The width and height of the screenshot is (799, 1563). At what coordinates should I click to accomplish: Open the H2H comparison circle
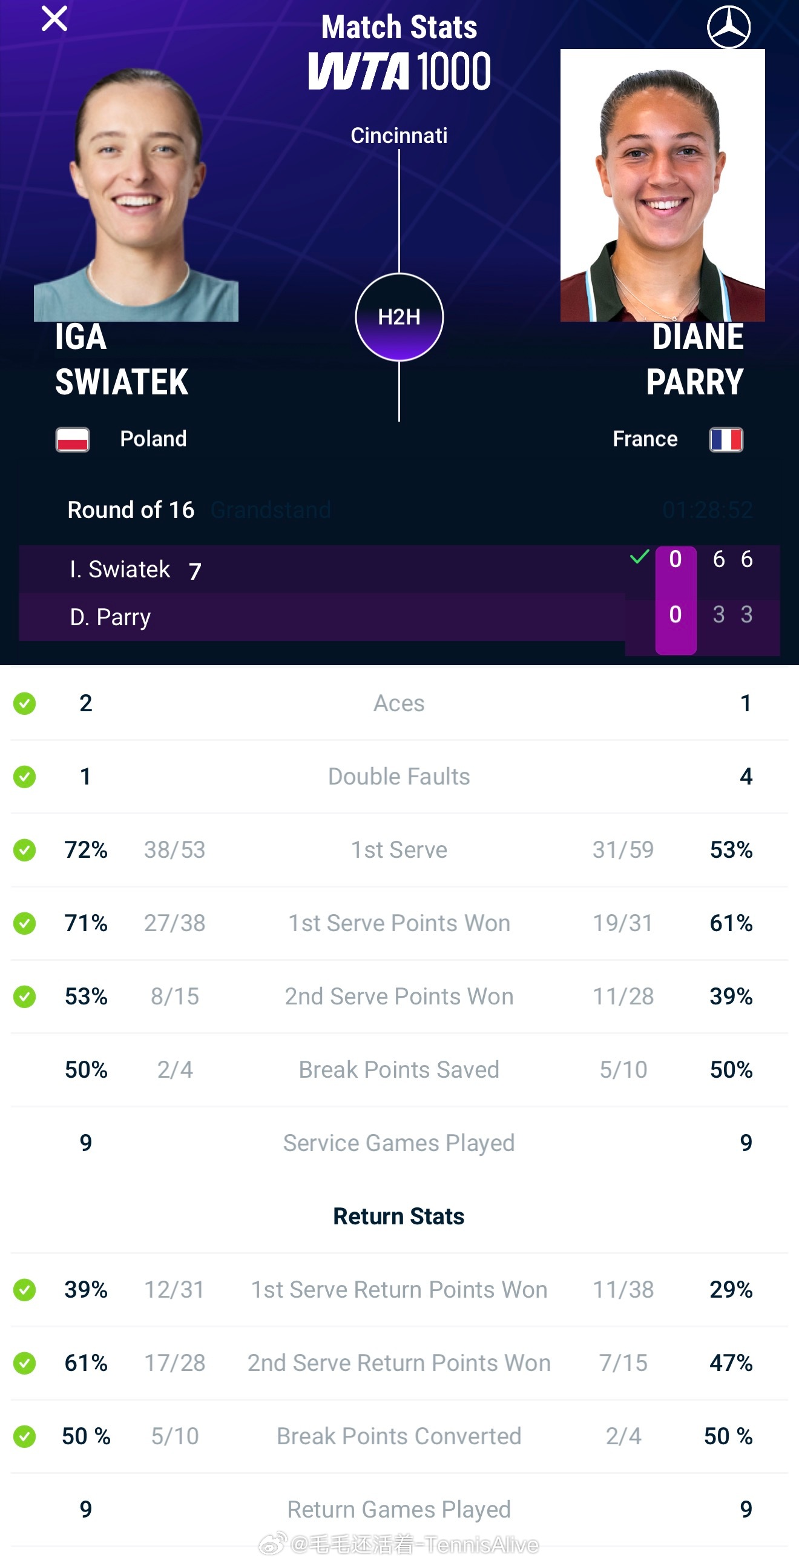click(x=399, y=317)
